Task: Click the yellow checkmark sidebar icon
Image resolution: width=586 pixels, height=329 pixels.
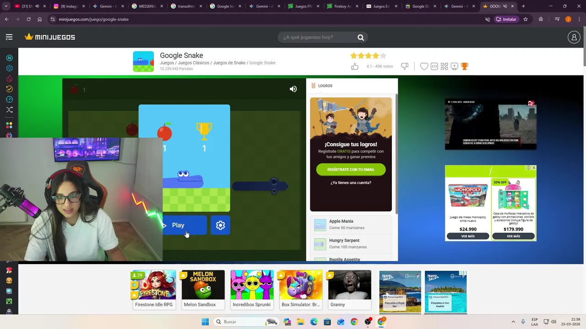Action: (x=9, y=89)
